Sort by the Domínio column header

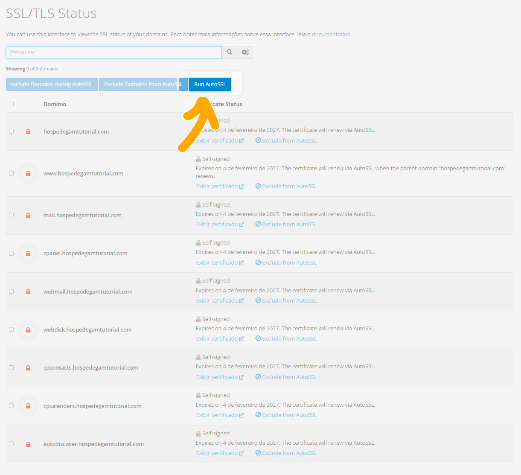(x=55, y=104)
